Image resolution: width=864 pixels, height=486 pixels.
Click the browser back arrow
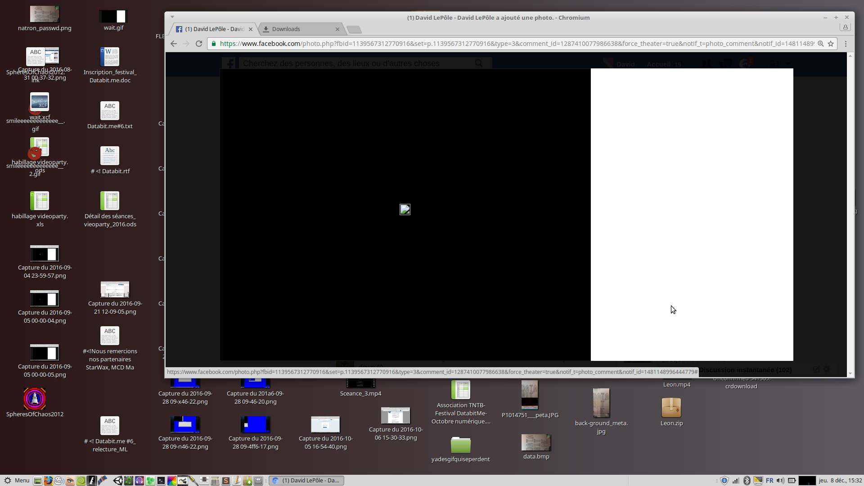(x=174, y=44)
